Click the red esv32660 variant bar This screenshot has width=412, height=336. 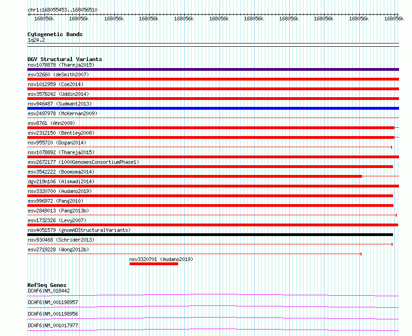(x=213, y=79)
